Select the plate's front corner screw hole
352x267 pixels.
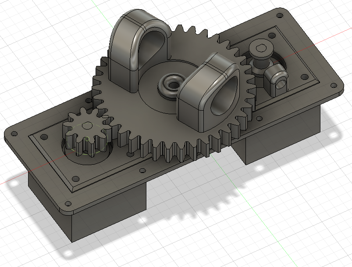68,204
